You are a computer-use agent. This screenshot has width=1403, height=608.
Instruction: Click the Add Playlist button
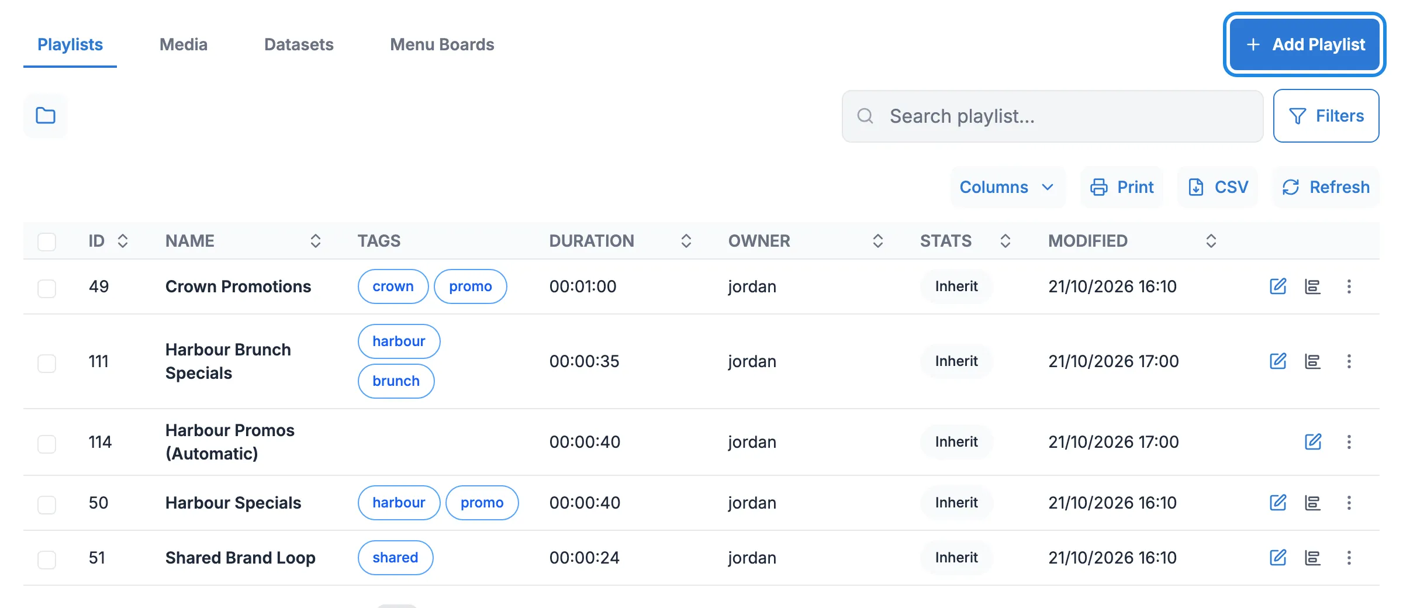[x=1304, y=44]
